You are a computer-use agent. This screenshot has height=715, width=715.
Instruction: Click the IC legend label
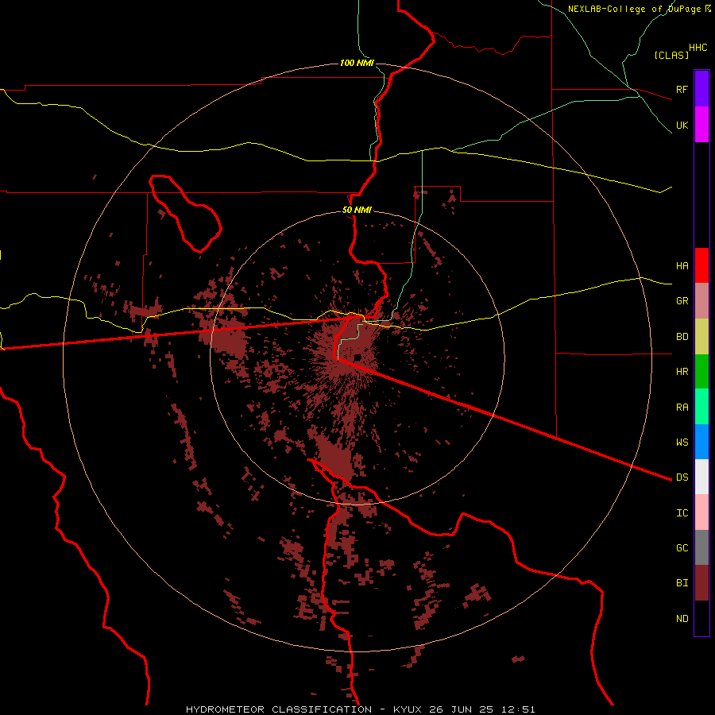coord(682,513)
